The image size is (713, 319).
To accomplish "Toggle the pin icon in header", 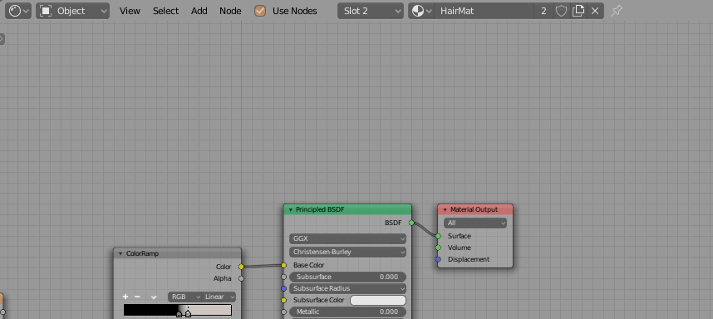I will tap(616, 11).
